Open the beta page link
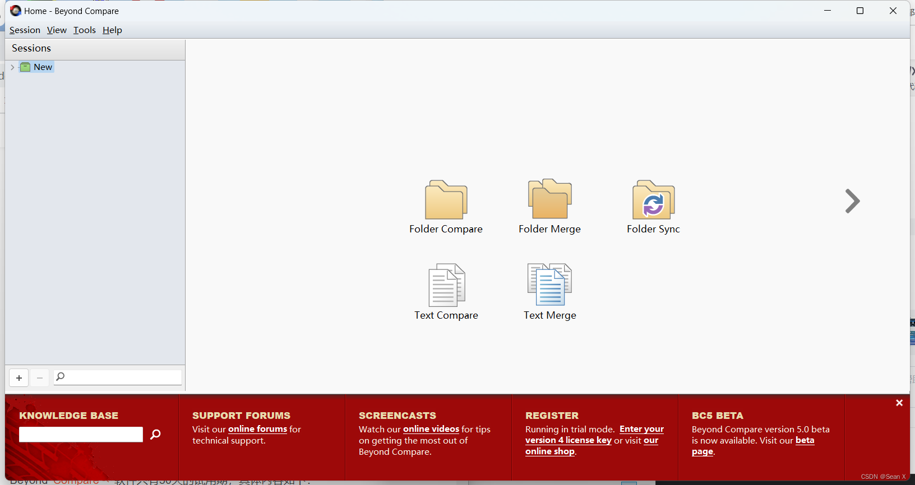Screen dimensions: 915x485 [753, 446]
